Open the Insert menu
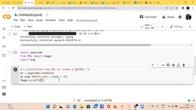196x110 pixels. (40, 20)
